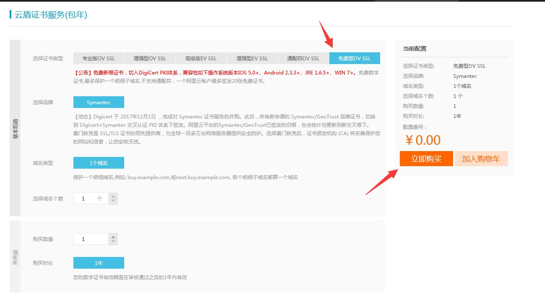The height and width of the screenshot is (308, 545).
Task: Select the 通配符DV SSL certificate type
Action: coord(303,58)
